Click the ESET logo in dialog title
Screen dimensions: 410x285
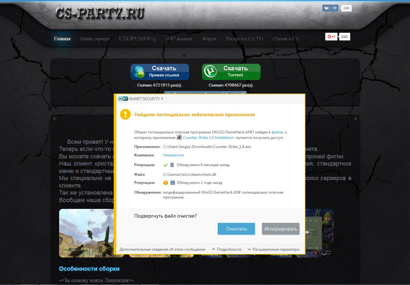123,99
